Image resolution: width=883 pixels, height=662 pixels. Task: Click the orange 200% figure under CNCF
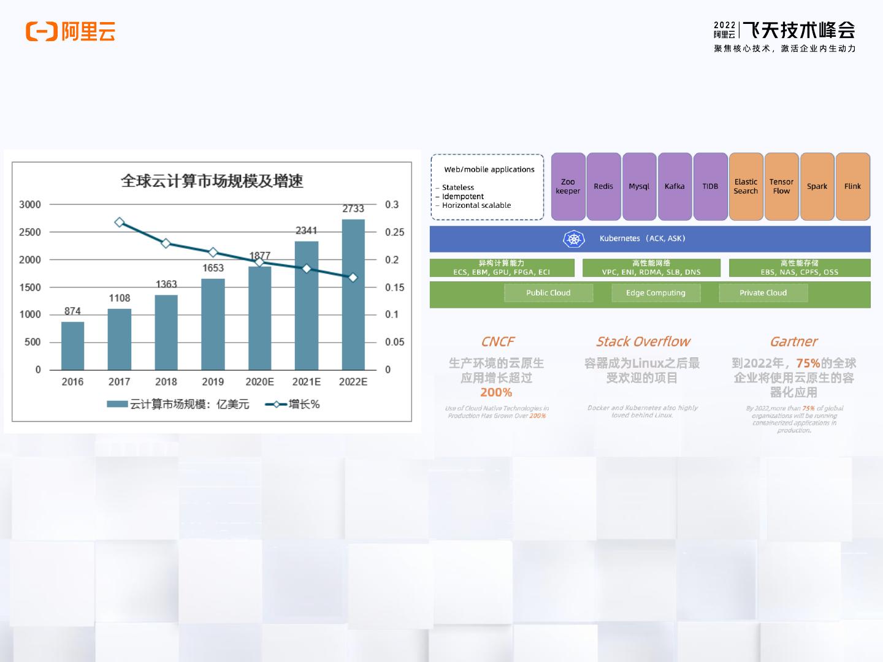(496, 392)
